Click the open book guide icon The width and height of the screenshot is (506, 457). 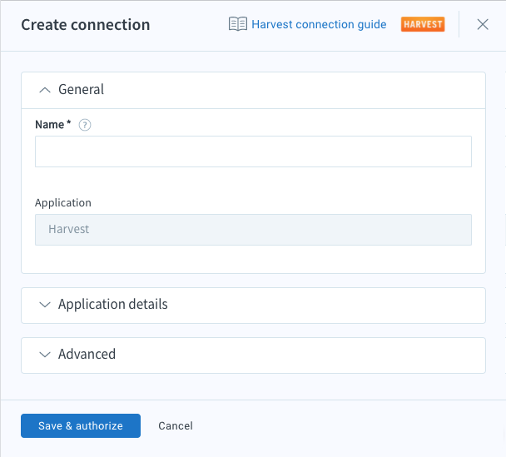pos(238,24)
